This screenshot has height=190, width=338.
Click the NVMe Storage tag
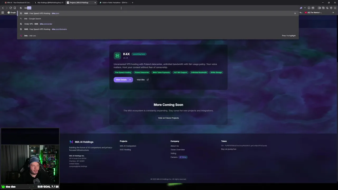tap(216, 72)
